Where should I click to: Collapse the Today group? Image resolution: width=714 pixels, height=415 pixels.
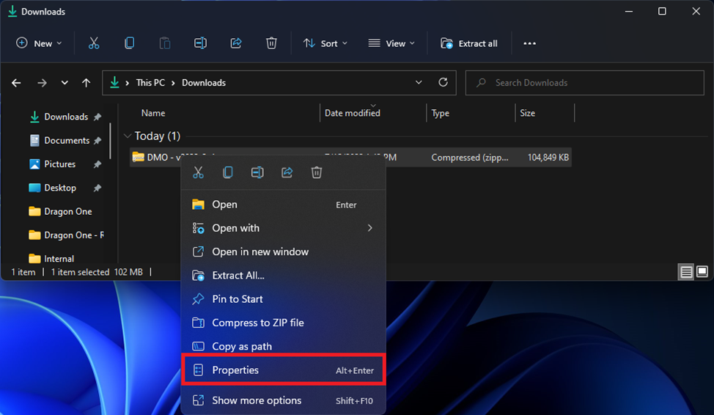128,136
